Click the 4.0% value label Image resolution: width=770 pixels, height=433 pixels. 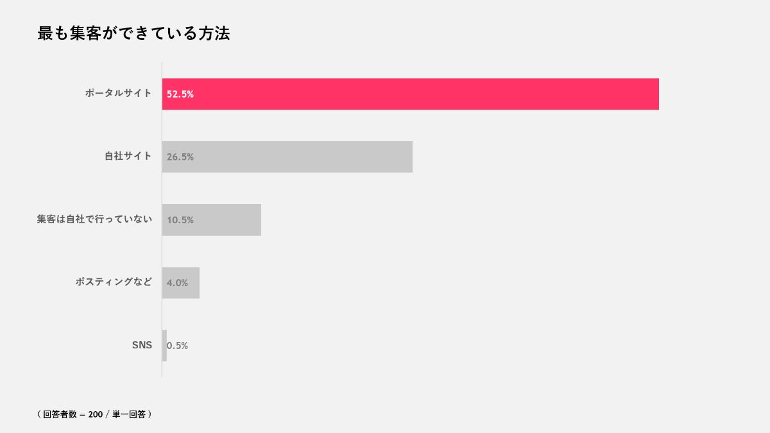click(178, 282)
